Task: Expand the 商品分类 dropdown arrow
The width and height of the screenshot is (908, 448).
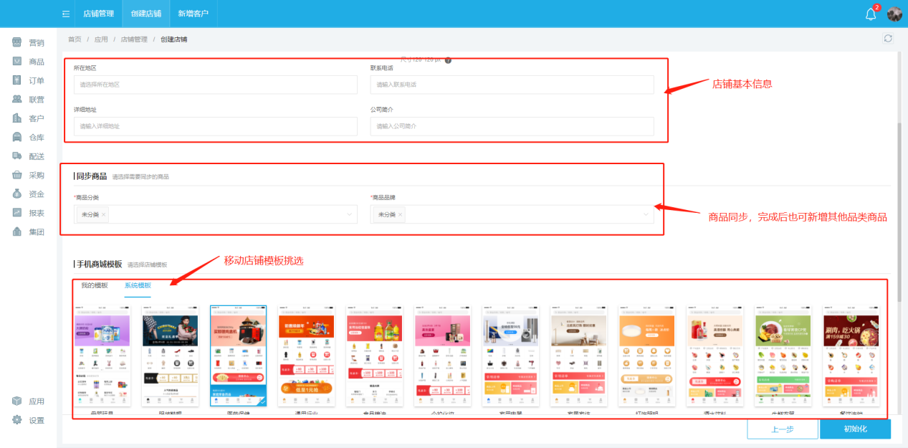Action: (350, 214)
